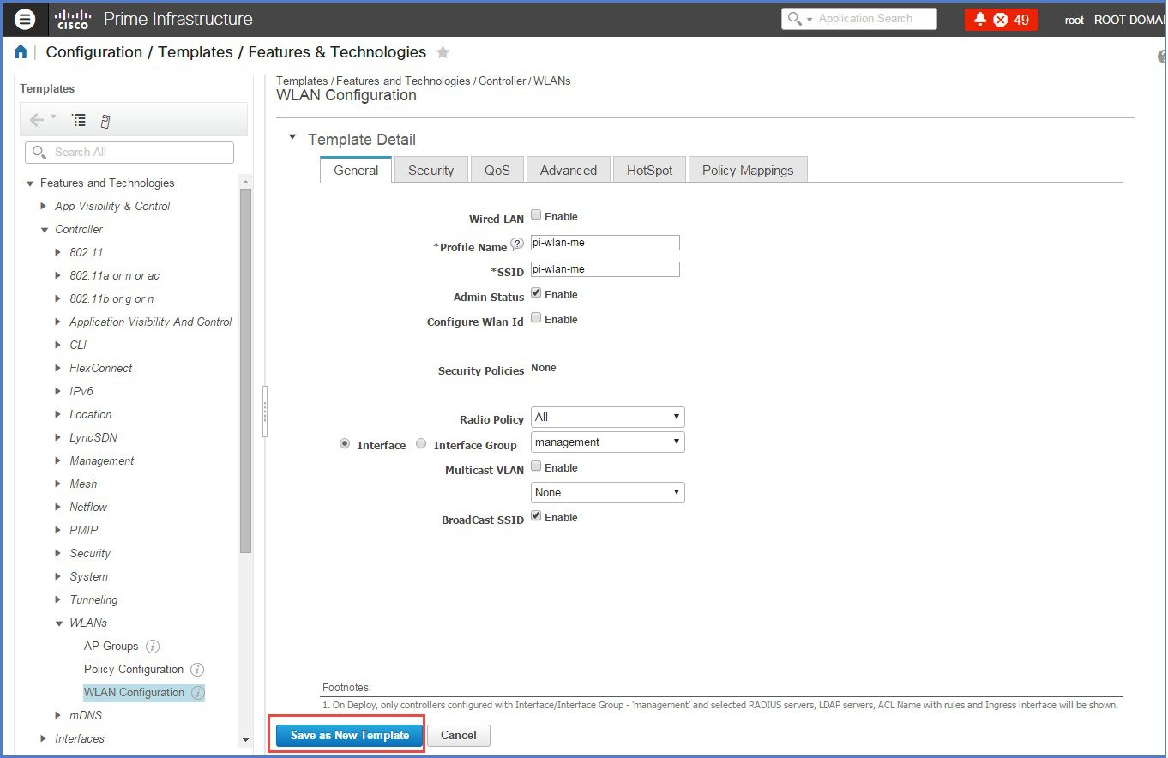Click the Home icon beside the breadcrumb
The width and height of the screenshot is (1168, 758).
point(21,51)
